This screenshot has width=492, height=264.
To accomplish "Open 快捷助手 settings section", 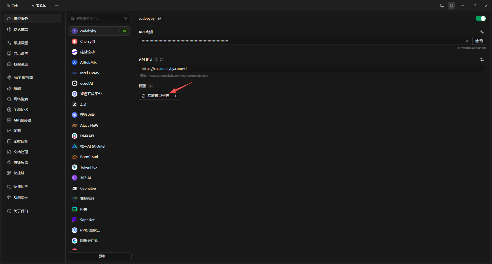I will (x=33, y=187).
